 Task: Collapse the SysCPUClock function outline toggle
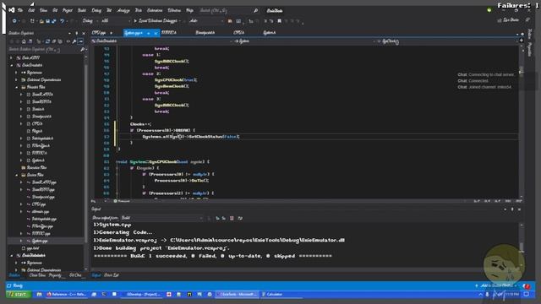(x=117, y=161)
